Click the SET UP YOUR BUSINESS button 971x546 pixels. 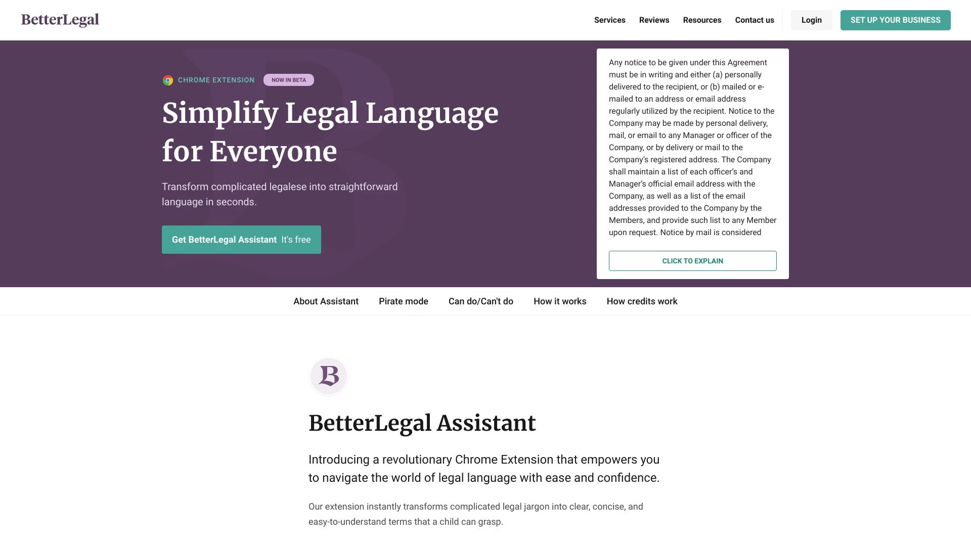click(x=896, y=20)
